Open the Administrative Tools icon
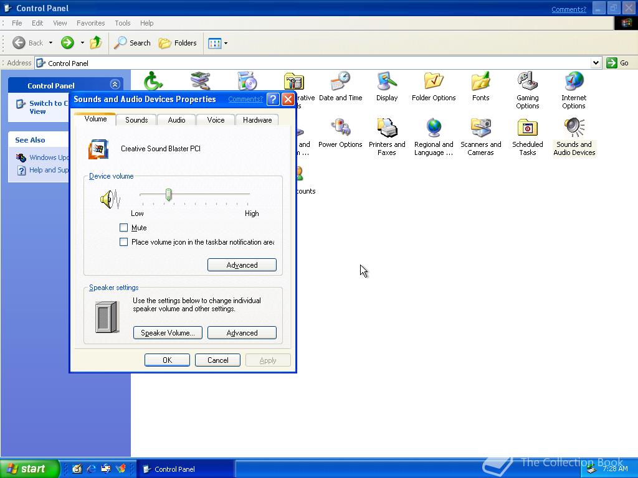The width and height of the screenshot is (638, 478). tap(294, 82)
